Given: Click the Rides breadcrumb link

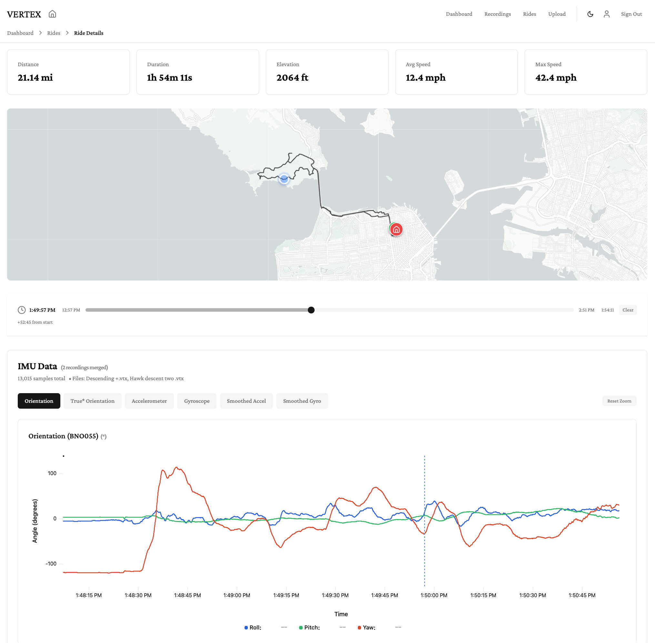Looking at the screenshot, I should pos(54,33).
